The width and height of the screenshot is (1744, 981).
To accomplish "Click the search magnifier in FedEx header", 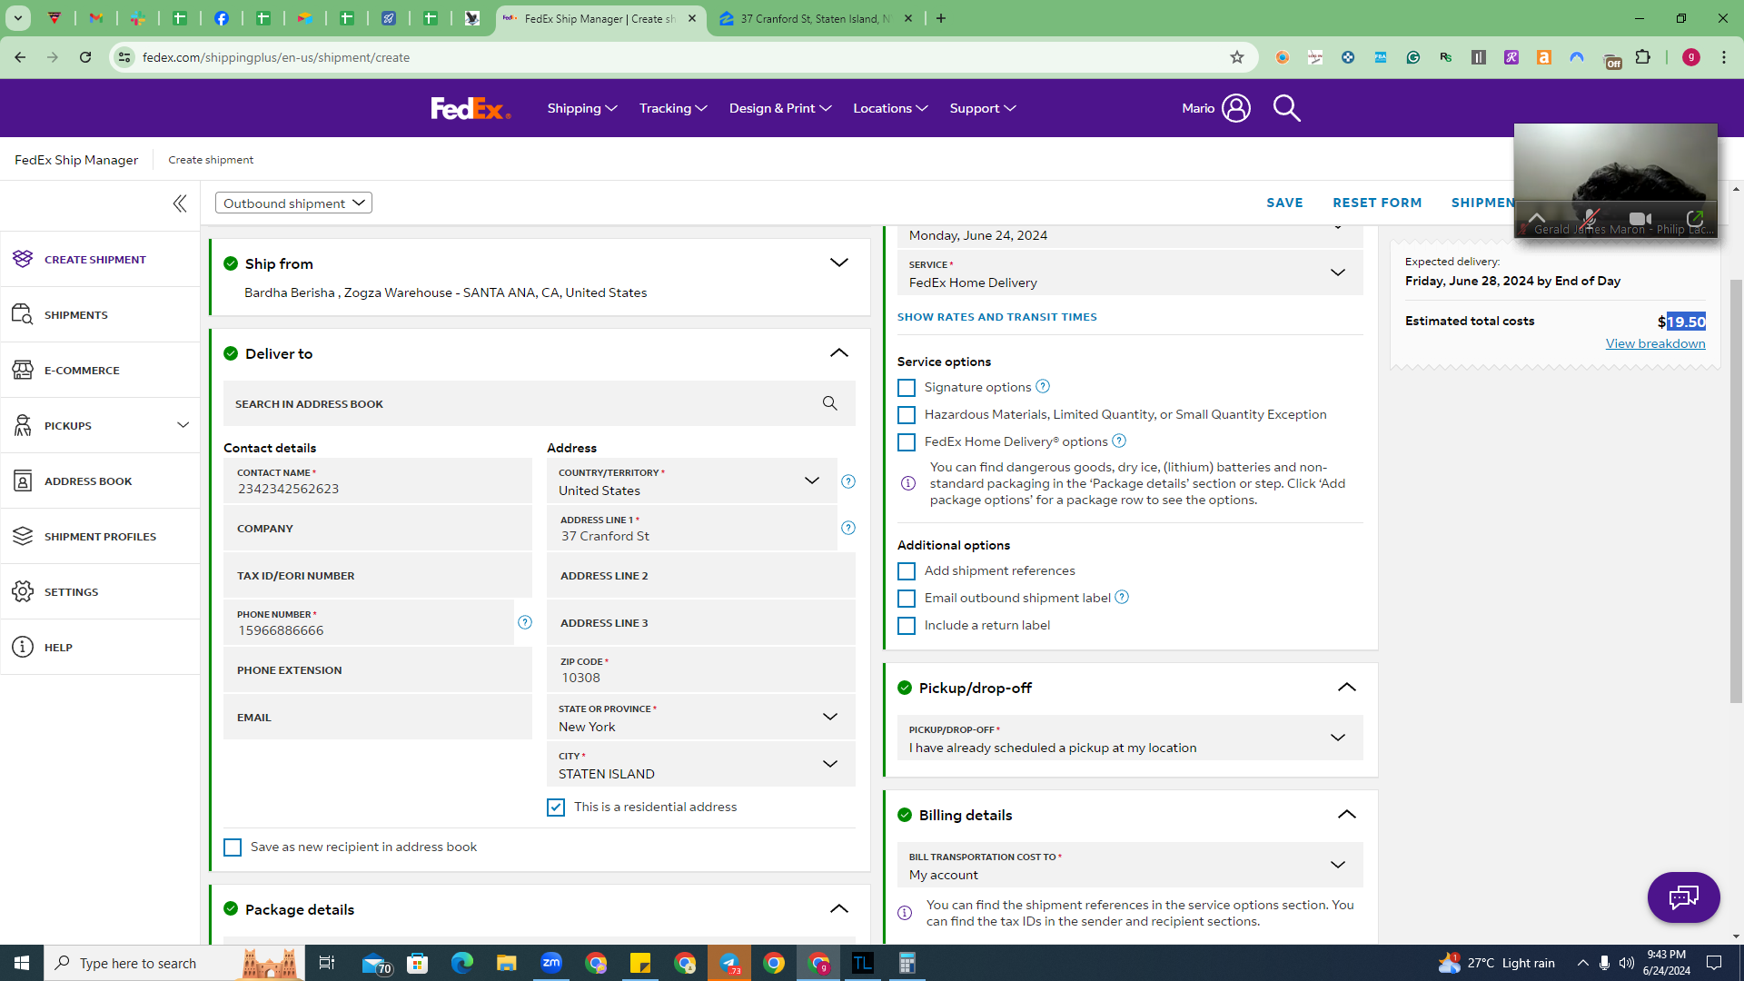I will click(x=1286, y=108).
